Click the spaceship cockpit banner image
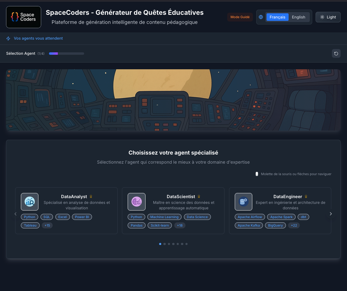 173,100
